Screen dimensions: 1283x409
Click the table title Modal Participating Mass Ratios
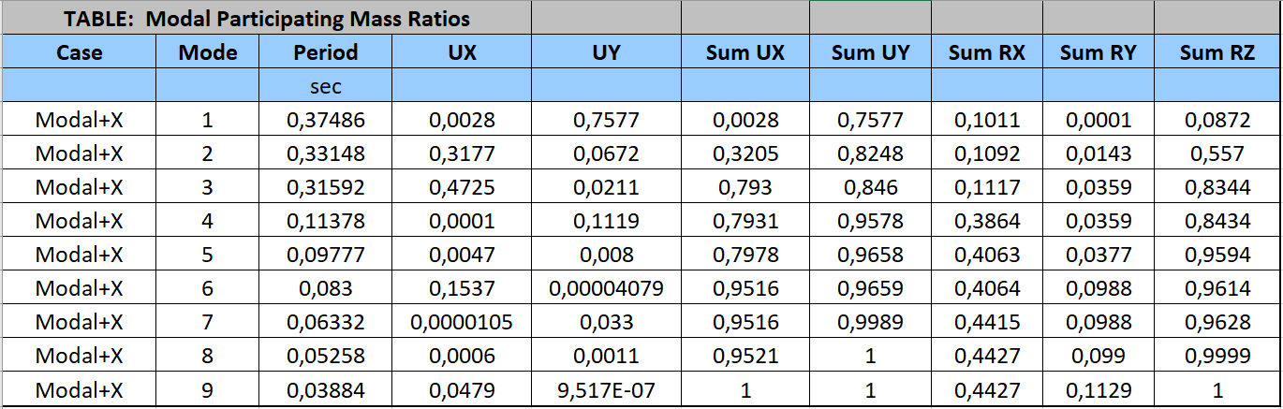tap(267, 18)
